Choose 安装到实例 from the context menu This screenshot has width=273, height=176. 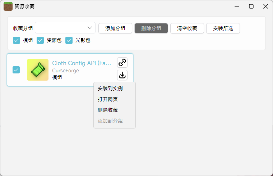110,88
